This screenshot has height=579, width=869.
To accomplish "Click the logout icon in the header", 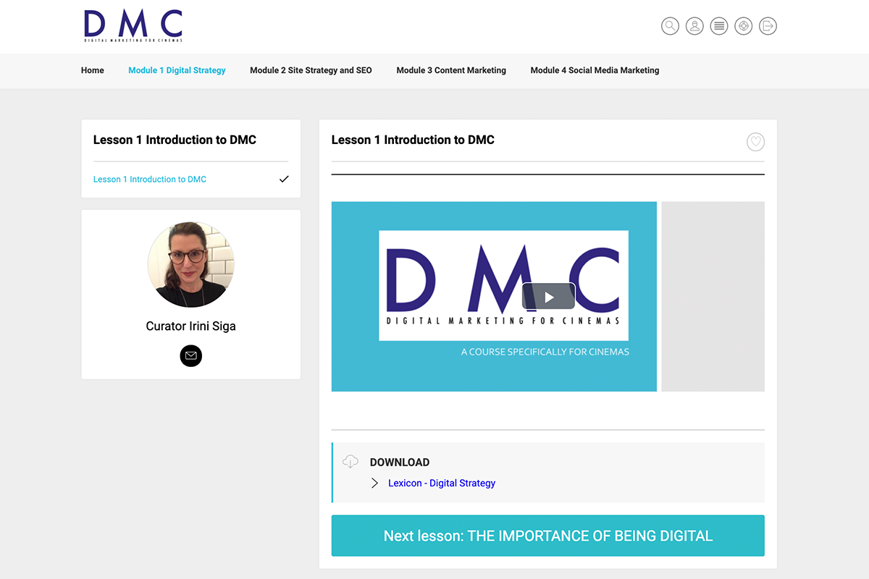I will [x=768, y=25].
